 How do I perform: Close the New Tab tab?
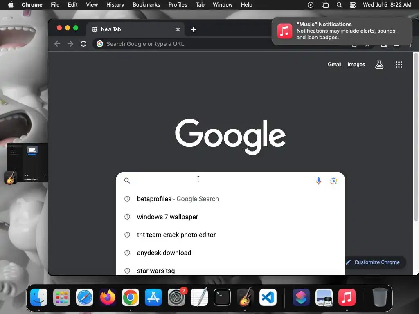coord(178,29)
